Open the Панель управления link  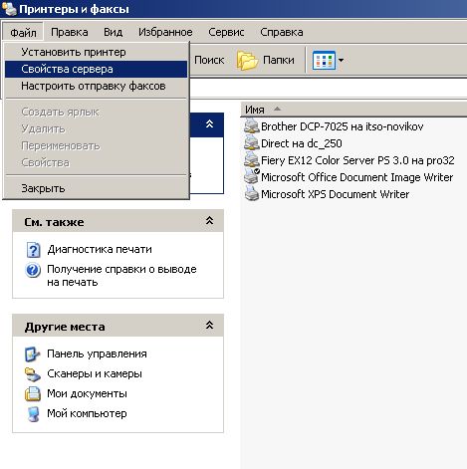[x=97, y=353]
